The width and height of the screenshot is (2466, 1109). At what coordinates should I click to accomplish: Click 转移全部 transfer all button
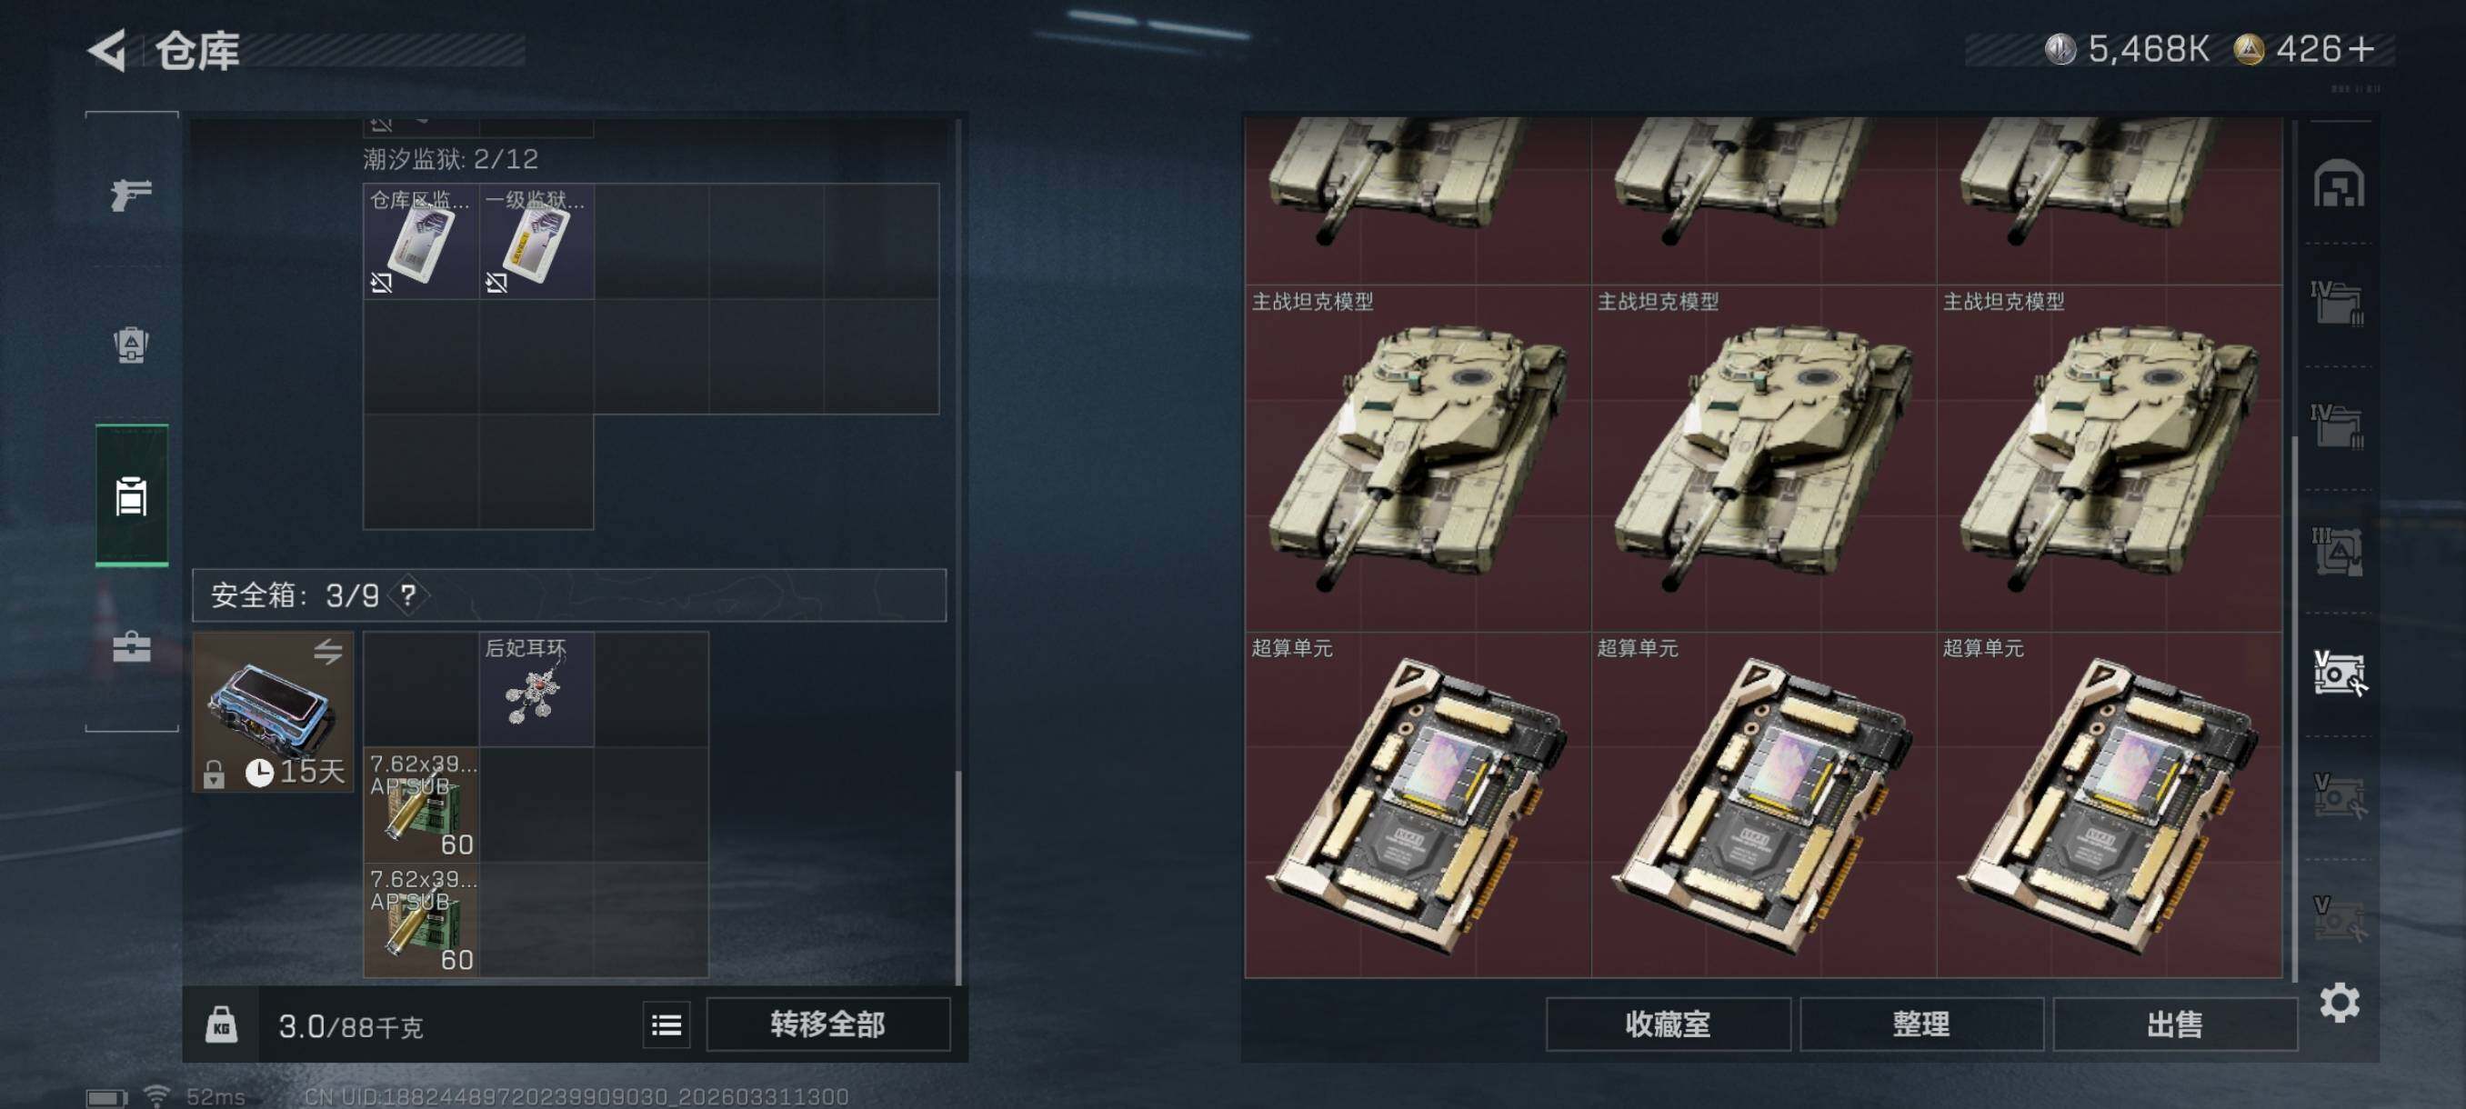tap(828, 1024)
